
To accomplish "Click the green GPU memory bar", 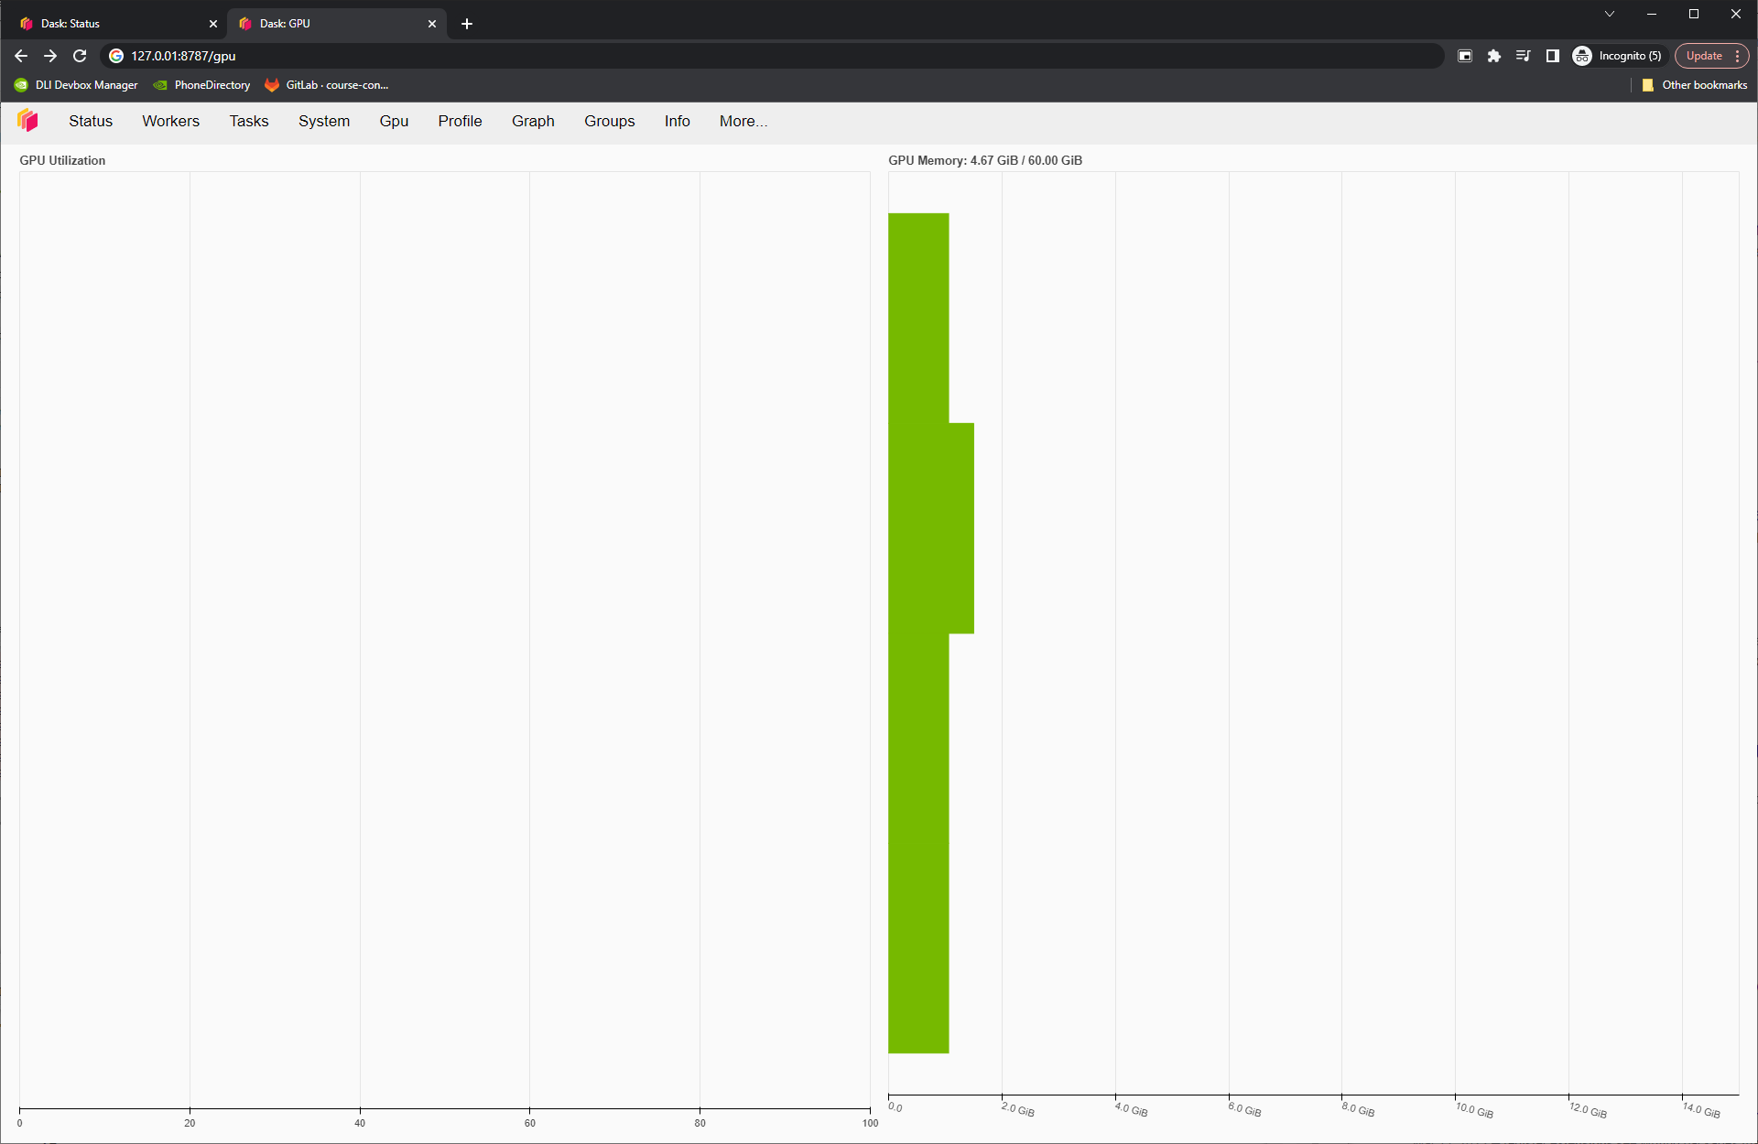I will pos(918,631).
